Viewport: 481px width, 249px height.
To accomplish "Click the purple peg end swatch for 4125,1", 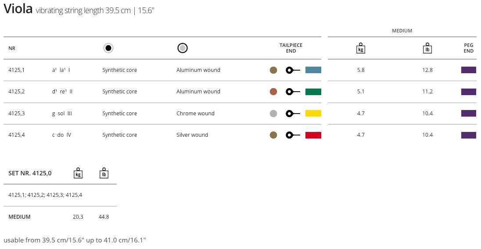I will (x=469, y=70).
